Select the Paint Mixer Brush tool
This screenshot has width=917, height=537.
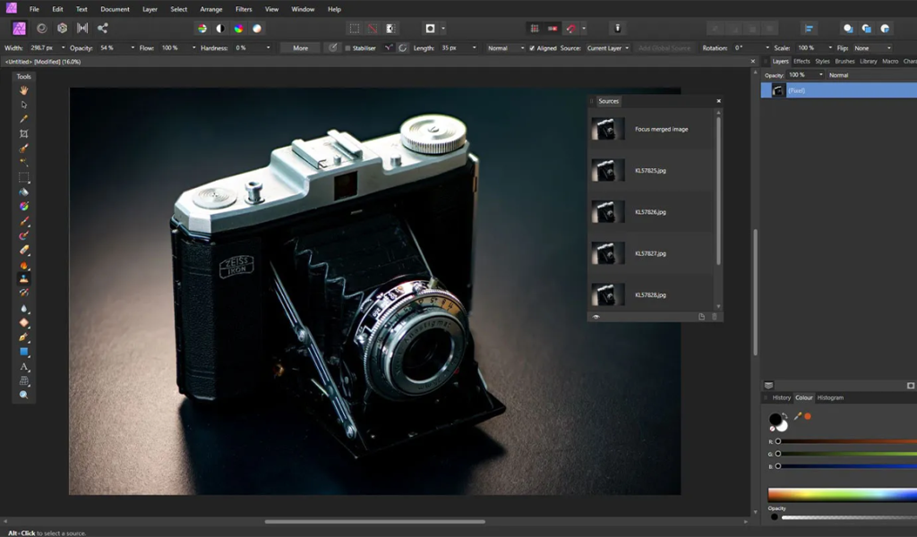point(24,235)
